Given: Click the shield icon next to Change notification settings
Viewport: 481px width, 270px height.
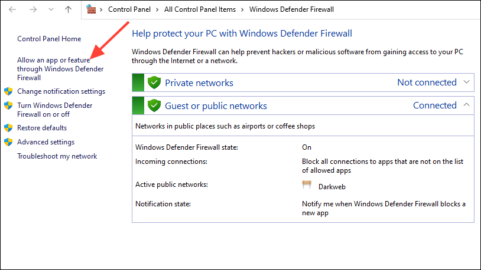Looking at the screenshot, I should tap(8, 91).
